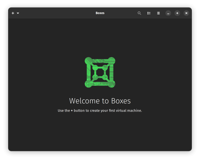Click the 'Welcome to Boxes' heading
The height and width of the screenshot is (160, 200).
coord(100,101)
